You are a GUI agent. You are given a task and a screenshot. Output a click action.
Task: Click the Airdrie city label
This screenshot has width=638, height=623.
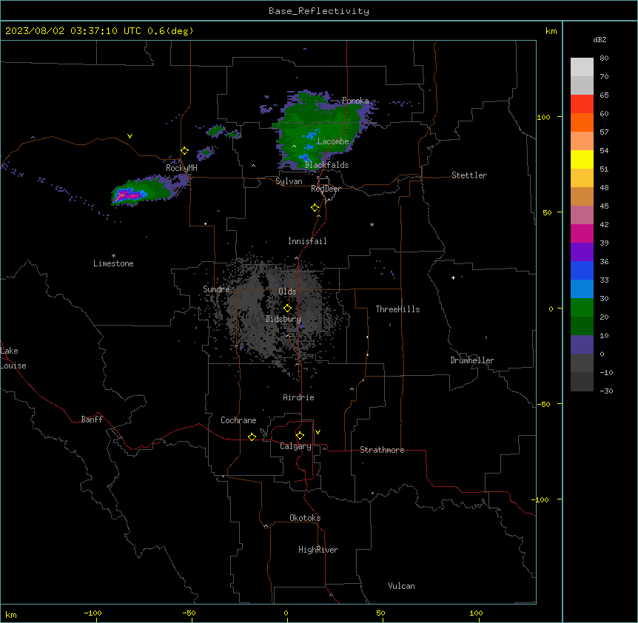tap(298, 397)
